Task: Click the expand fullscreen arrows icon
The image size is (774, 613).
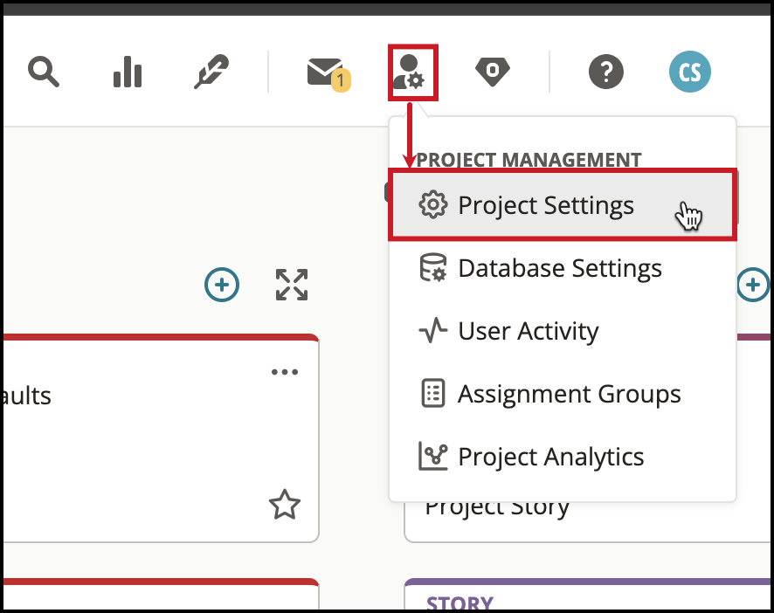Action: coord(292,285)
